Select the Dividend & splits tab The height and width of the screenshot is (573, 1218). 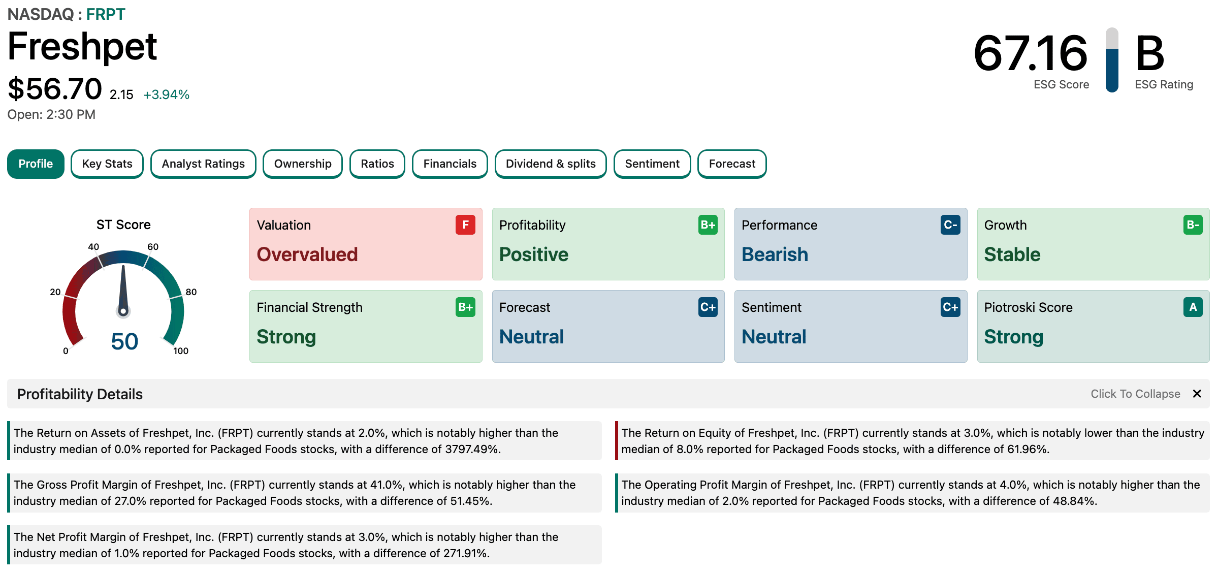click(551, 164)
